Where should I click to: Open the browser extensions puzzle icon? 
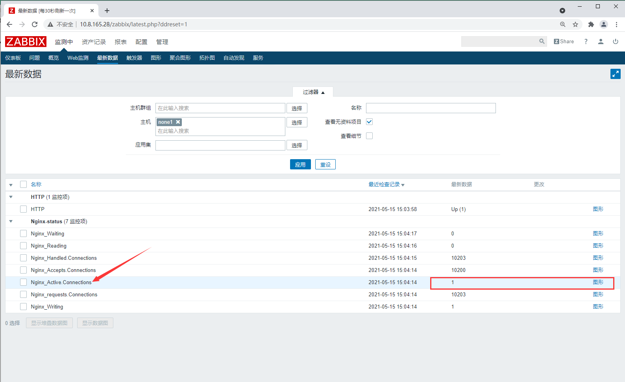591,24
